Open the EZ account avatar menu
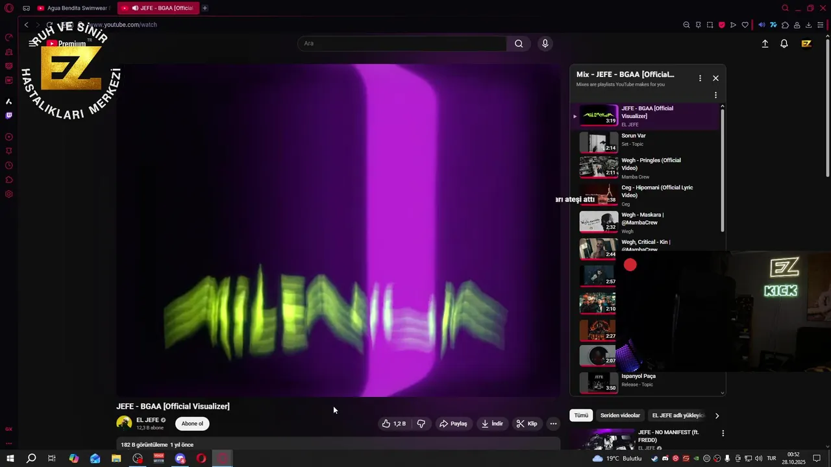The height and width of the screenshot is (467, 831). (x=806, y=43)
